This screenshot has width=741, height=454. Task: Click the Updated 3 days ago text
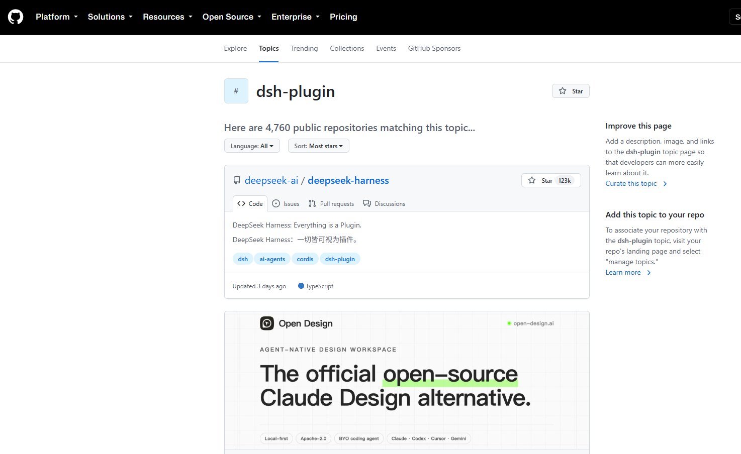(259, 286)
